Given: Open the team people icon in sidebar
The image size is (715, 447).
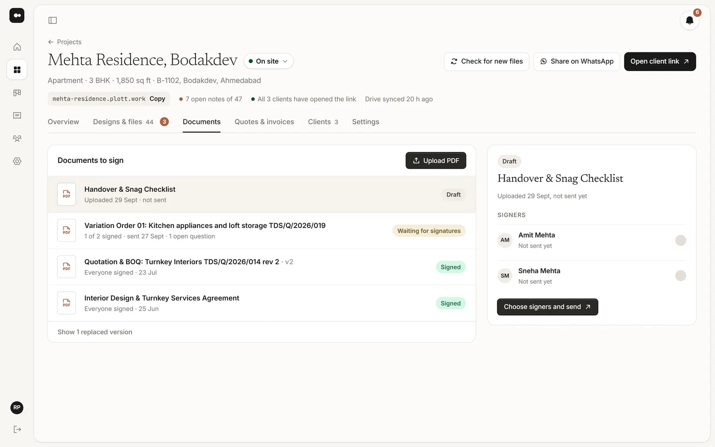Looking at the screenshot, I should (17, 138).
